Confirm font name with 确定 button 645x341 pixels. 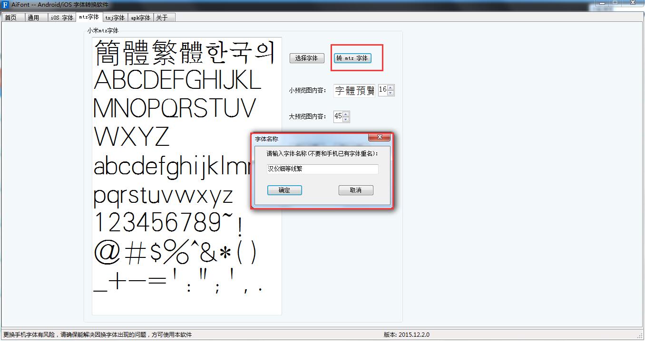tap(284, 190)
